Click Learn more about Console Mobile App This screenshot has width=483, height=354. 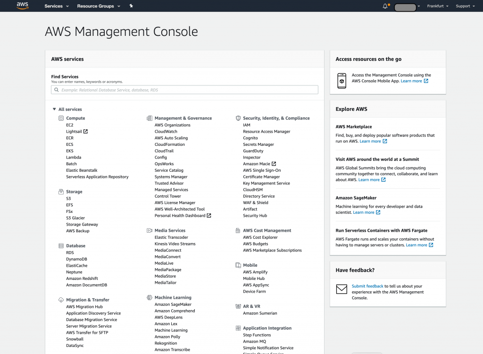(411, 81)
